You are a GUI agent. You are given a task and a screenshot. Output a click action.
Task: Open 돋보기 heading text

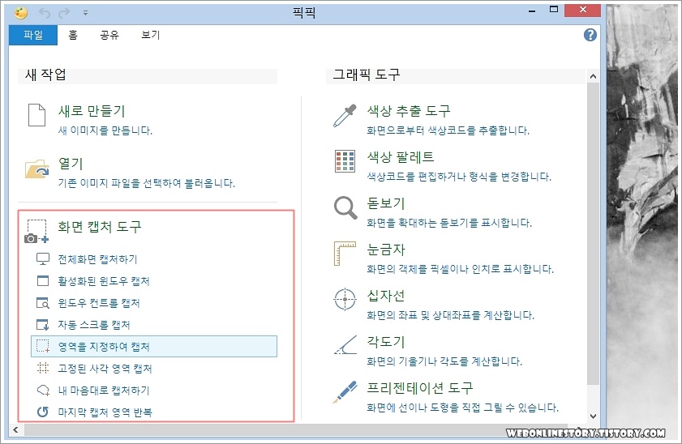(x=386, y=203)
